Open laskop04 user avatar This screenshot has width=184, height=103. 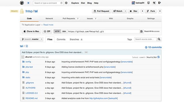tap(133, 3)
